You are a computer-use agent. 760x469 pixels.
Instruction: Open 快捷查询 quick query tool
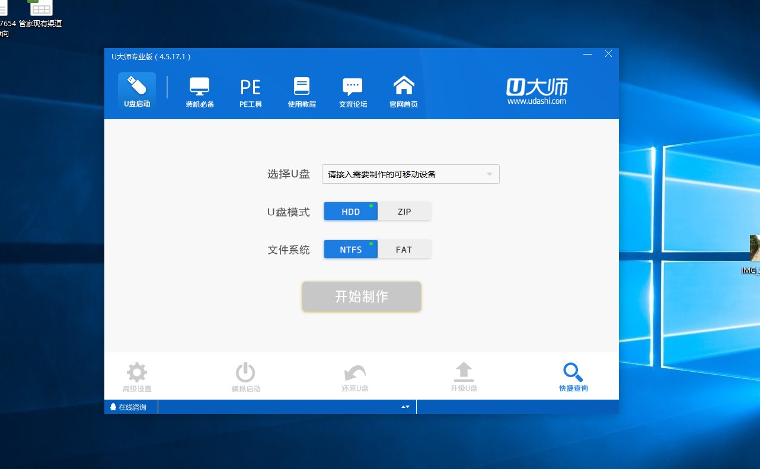(x=573, y=376)
